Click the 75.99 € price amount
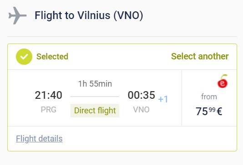This screenshot has width=243, height=165. [209, 112]
